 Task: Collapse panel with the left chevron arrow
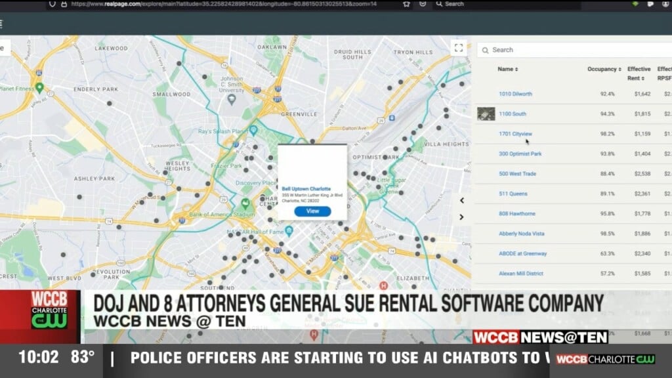click(x=461, y=201)
